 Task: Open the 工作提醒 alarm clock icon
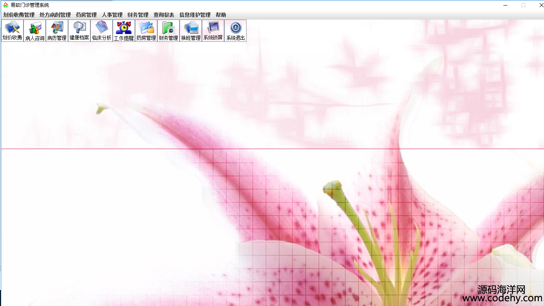(124, 31)
